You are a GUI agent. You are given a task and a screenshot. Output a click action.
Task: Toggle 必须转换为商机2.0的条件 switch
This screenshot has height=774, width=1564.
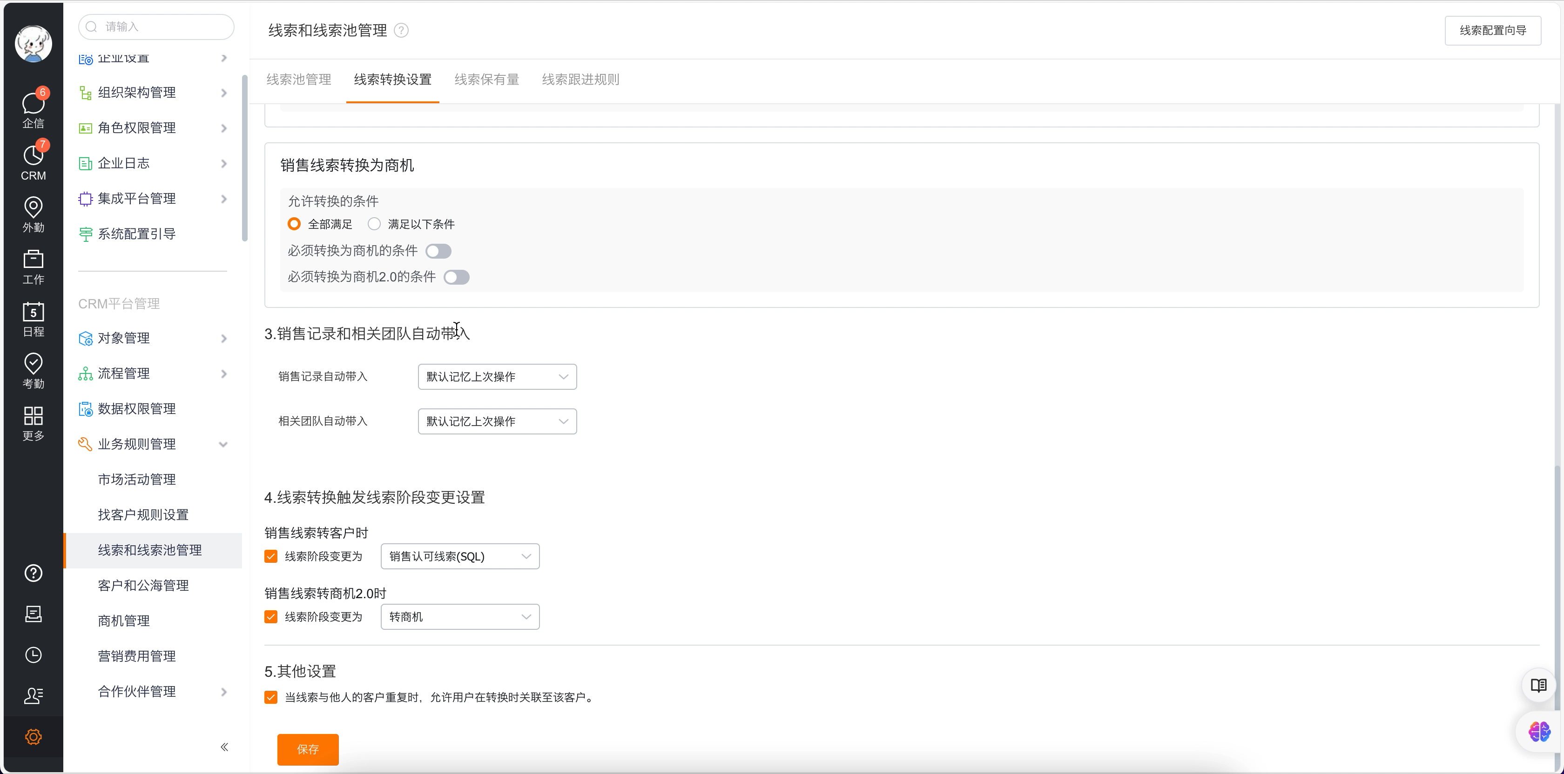457,277
